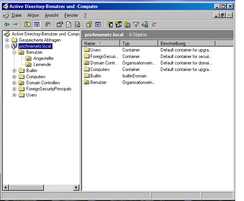Click the MMC icon in menu bar
Viewport: 244px width, 201px height.
[x=6, y=15]
